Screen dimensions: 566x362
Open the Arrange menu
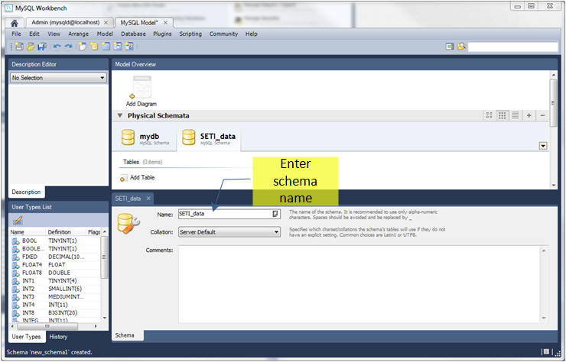[78, 34]
